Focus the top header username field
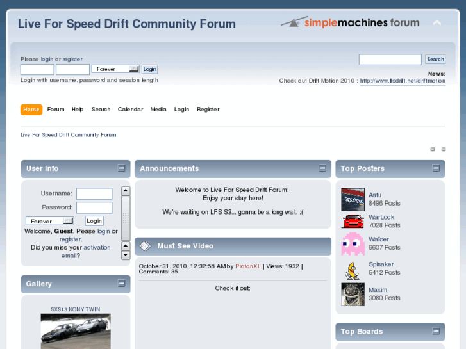 click(x=37, y=69)
